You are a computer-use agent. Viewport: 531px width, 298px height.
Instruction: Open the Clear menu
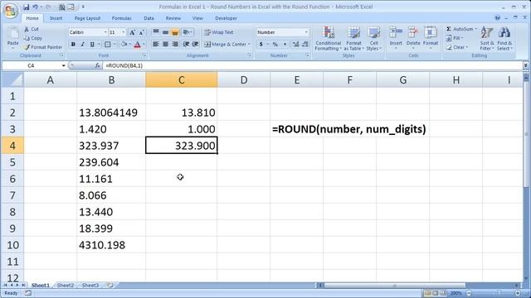[x=457, y=47]
